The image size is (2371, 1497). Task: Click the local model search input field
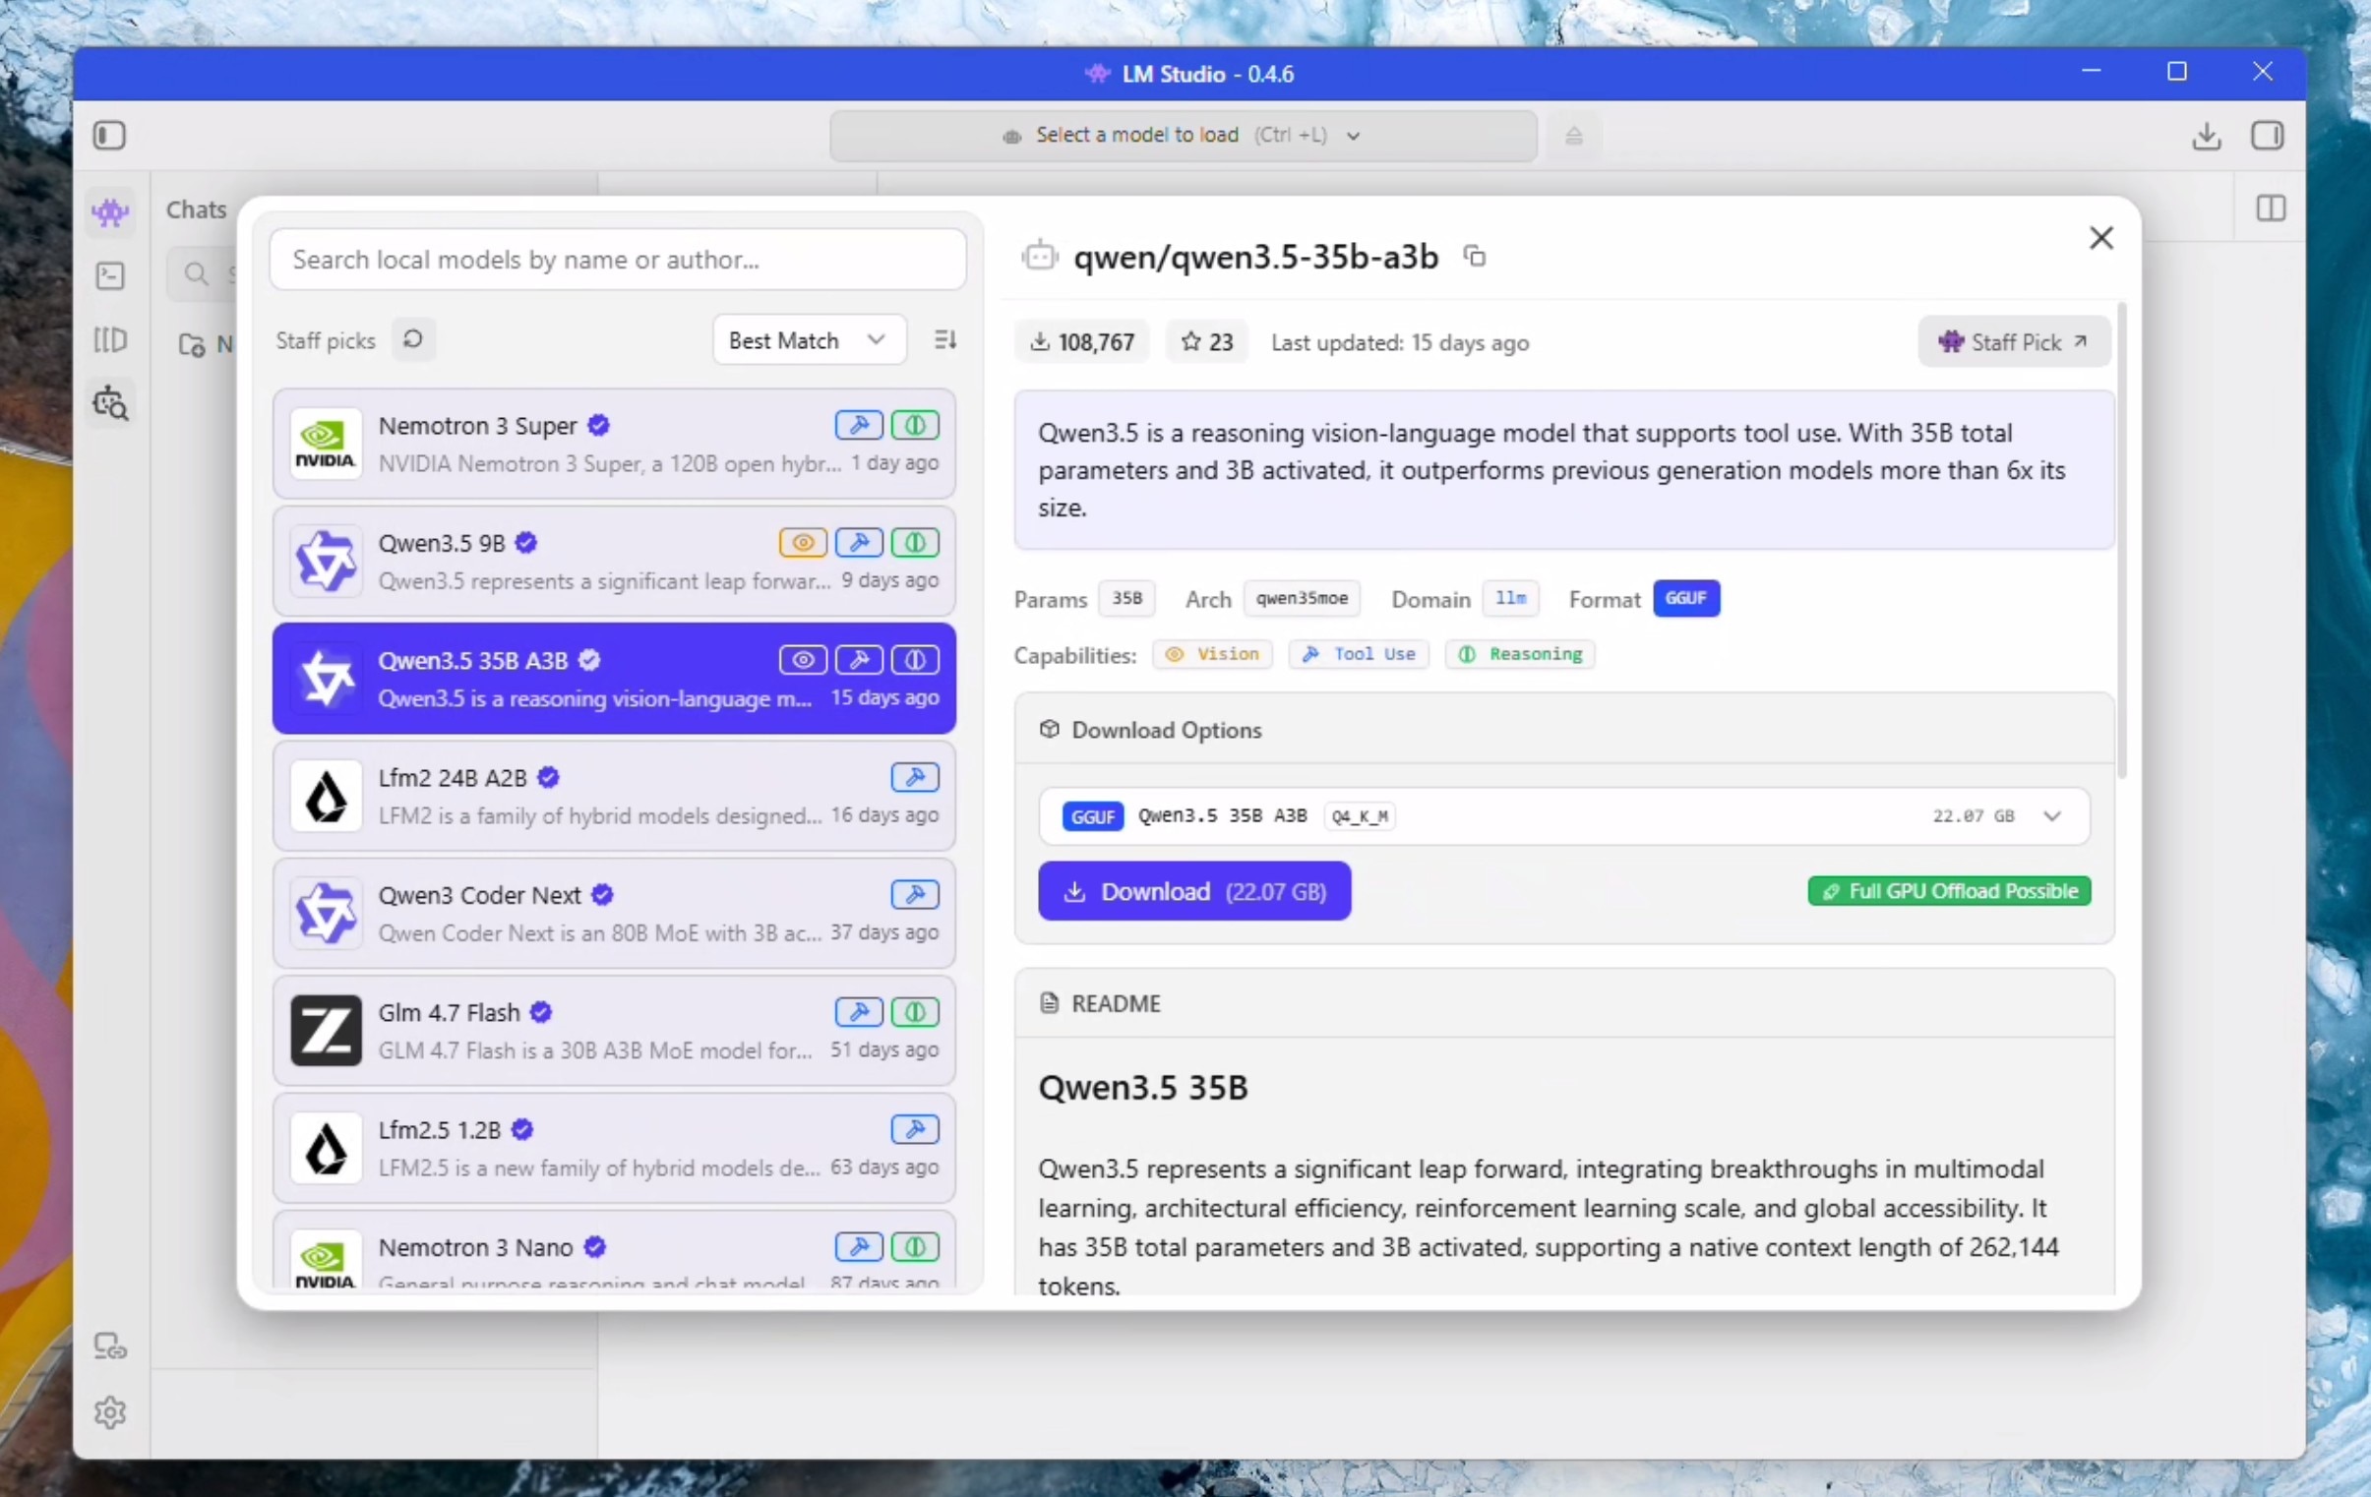[x=619, y=259]
